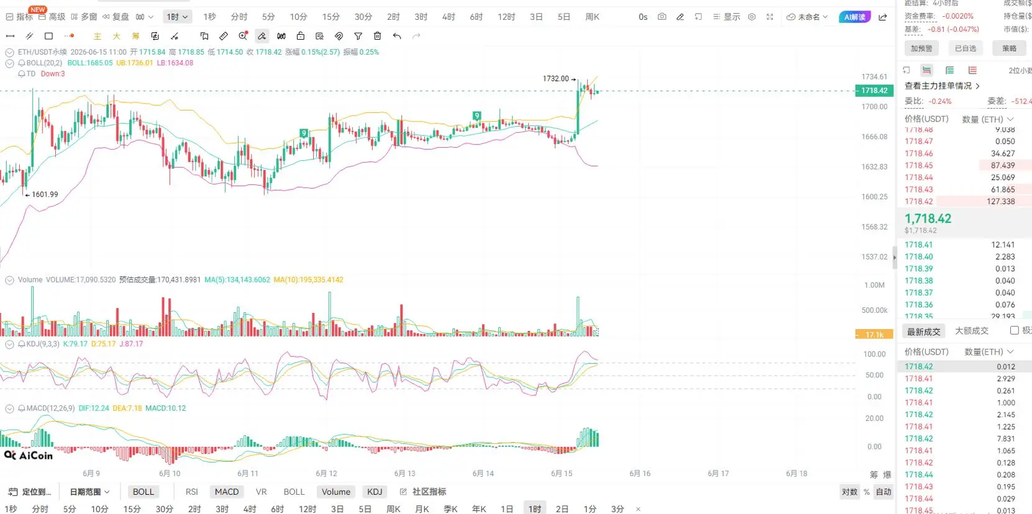Select the parallel channel drawing tool
1032x514 pixels.
click(29, 36)
